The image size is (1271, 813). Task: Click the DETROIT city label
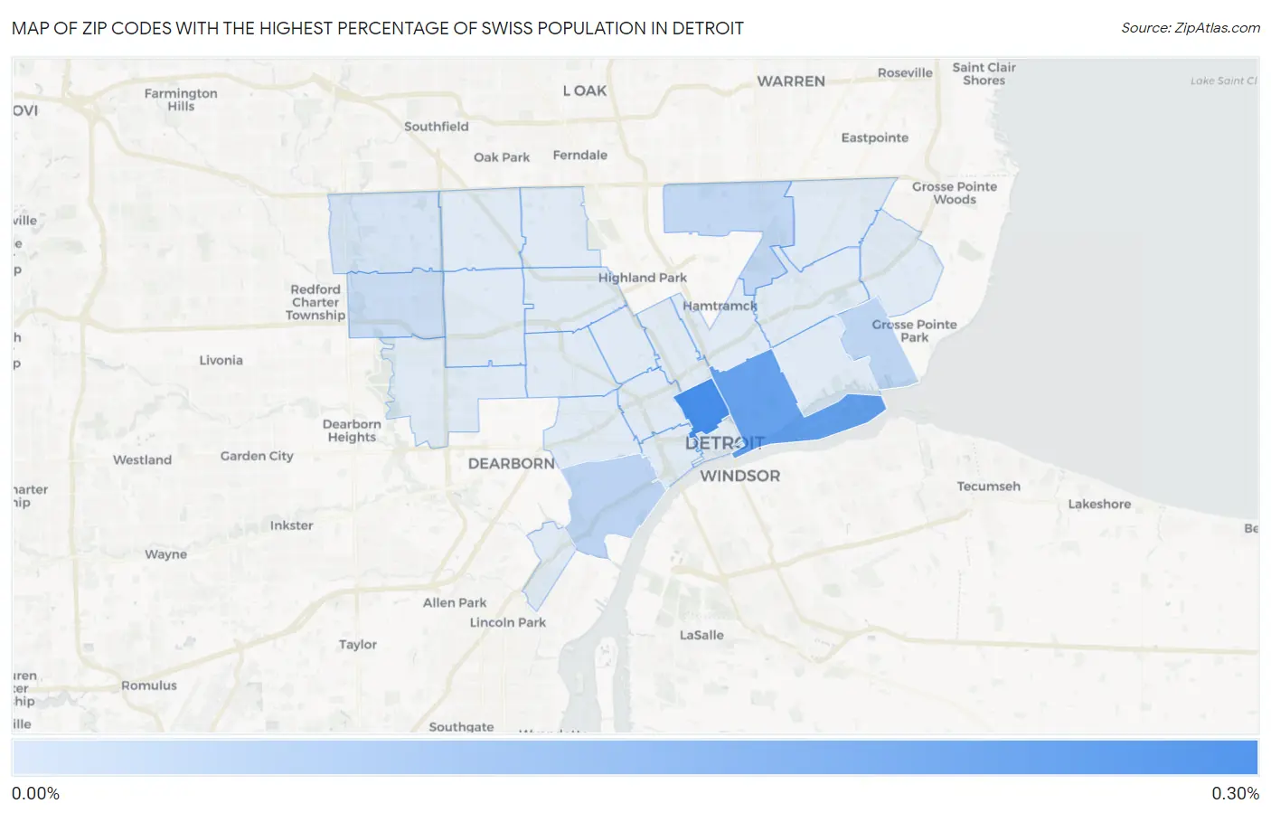[725, 443]
